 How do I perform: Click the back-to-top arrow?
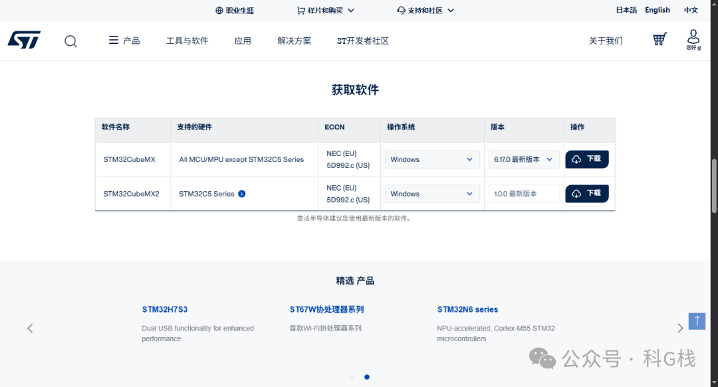697,321
